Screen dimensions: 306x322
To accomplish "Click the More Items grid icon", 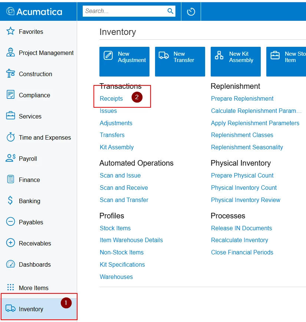I will tap(10, 287).
